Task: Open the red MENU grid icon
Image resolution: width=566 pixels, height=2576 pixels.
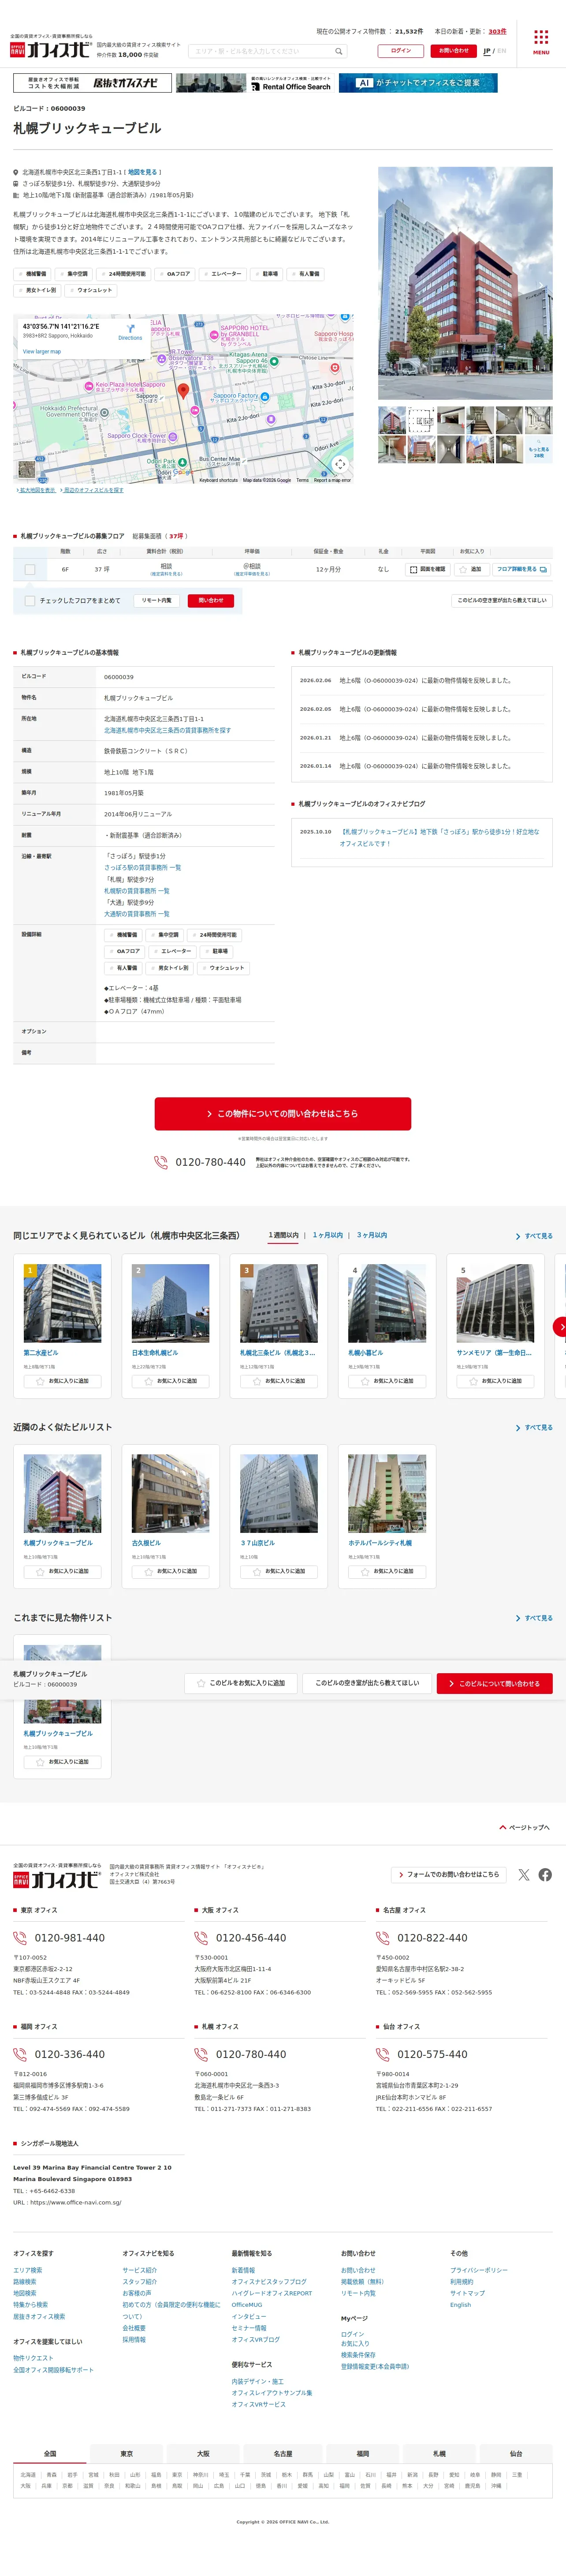Action: pyautogui.click(x=540, y=38)
